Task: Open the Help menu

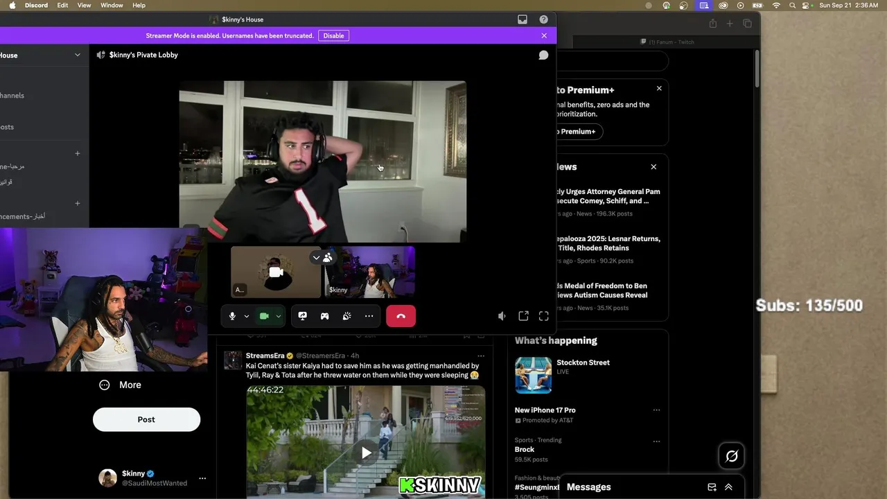Action: click(x=139, y=5)
